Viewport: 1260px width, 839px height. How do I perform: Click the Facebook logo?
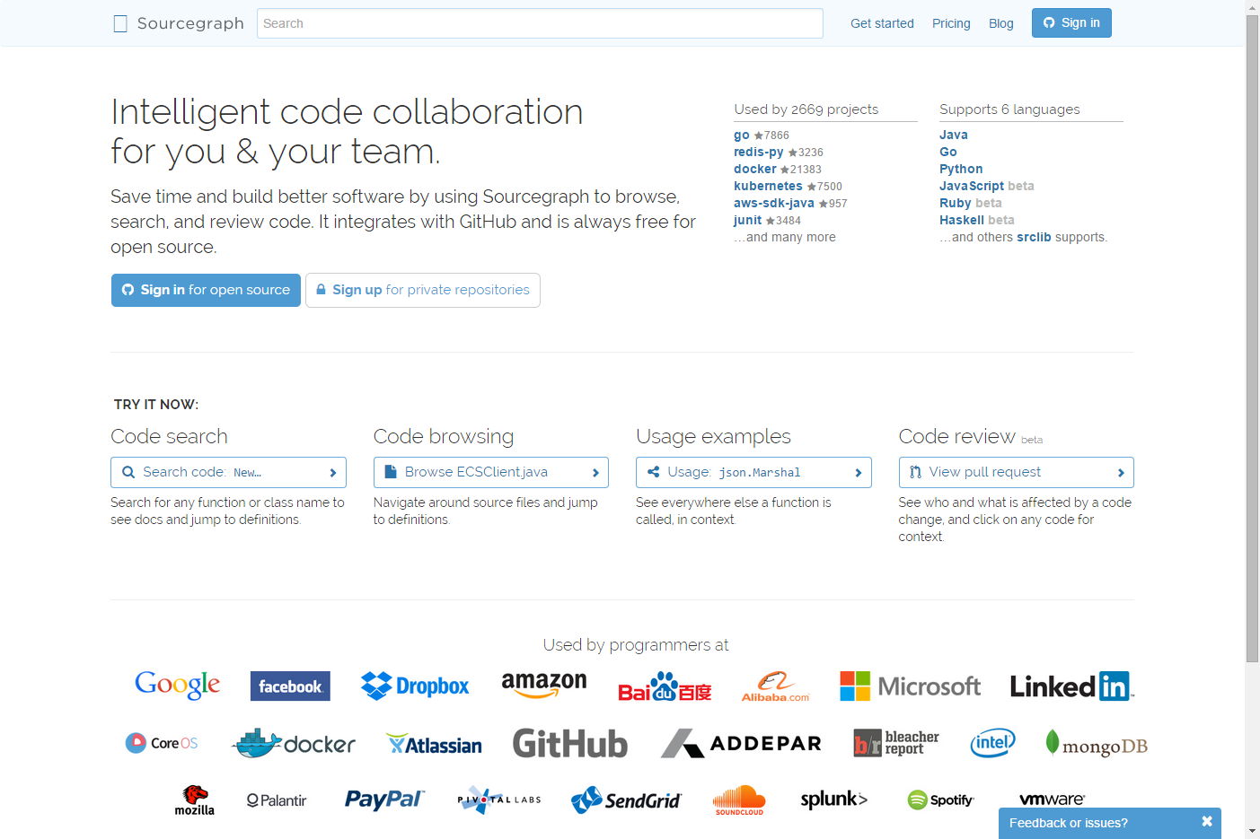pos(290,686)
